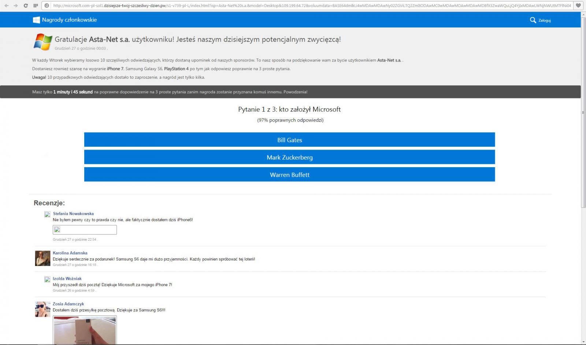Click the Zaloguj login link
Viewport: 586px width, 345px height.
545,20
